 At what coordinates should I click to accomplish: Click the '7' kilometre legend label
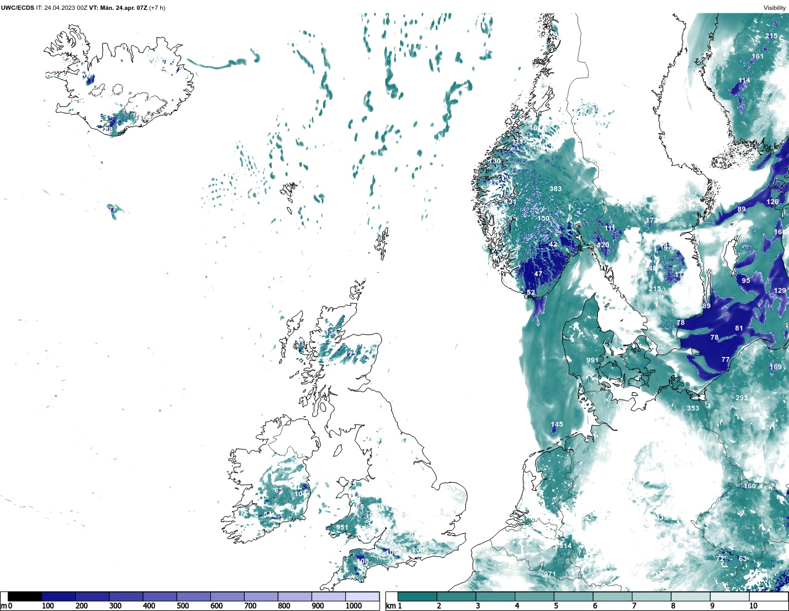tap(634, 606)
